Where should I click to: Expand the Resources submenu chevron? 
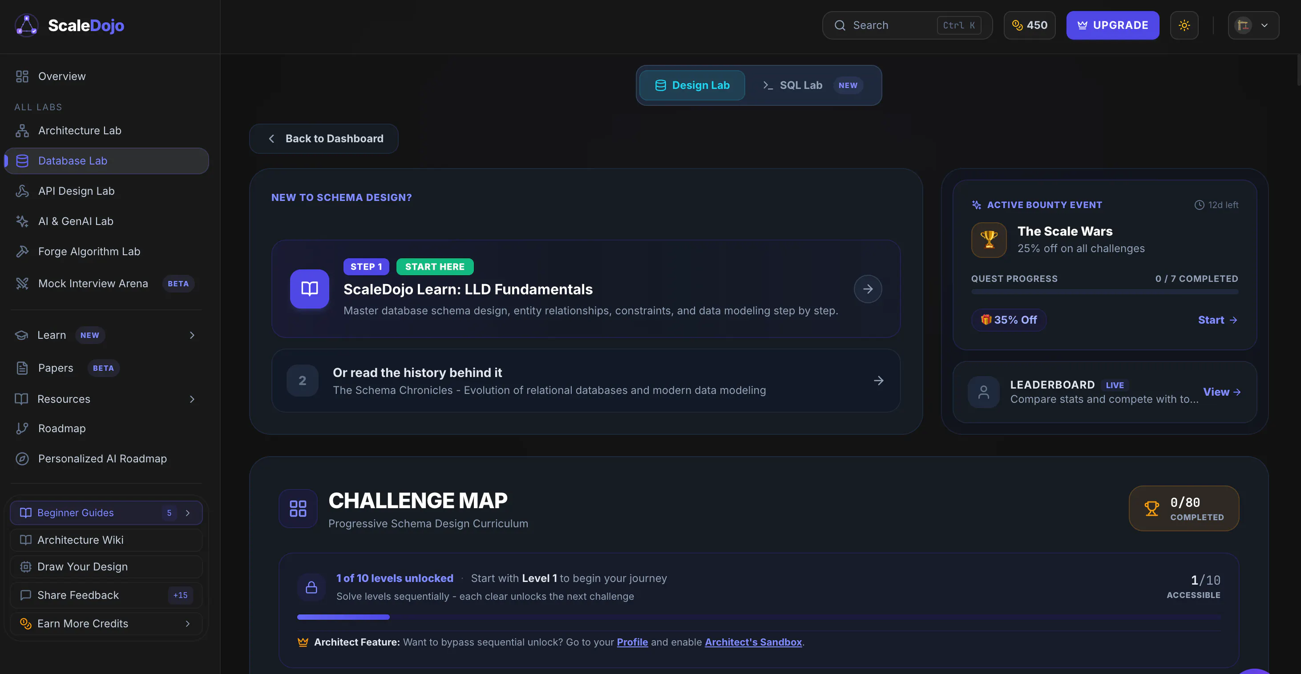coord(192,399)
